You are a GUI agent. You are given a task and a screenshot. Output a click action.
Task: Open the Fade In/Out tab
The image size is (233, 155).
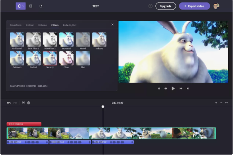click(x=70, y=25)
